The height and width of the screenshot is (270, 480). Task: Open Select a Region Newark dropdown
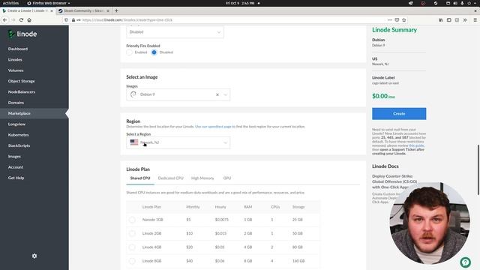tap(178, 142)
